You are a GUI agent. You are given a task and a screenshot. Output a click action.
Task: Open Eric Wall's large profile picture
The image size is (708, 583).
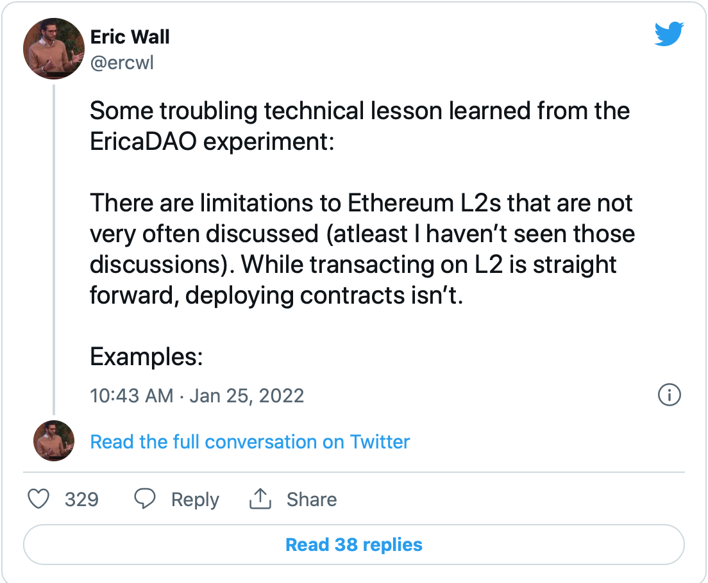(54, 49)
